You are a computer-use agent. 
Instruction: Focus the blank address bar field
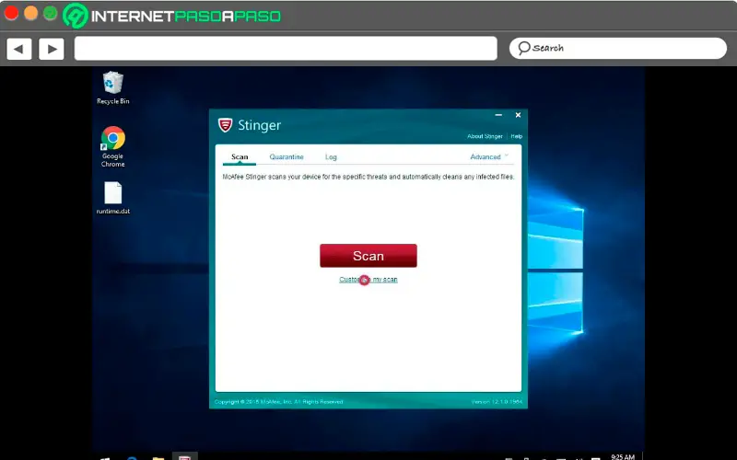coord(286,49)
